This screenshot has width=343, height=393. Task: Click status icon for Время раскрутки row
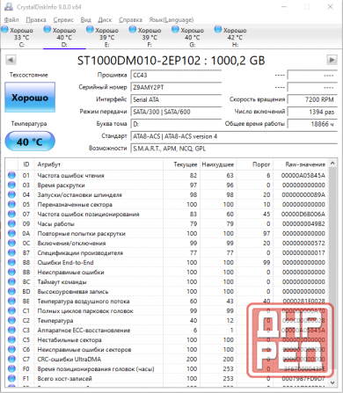(11, 185)
